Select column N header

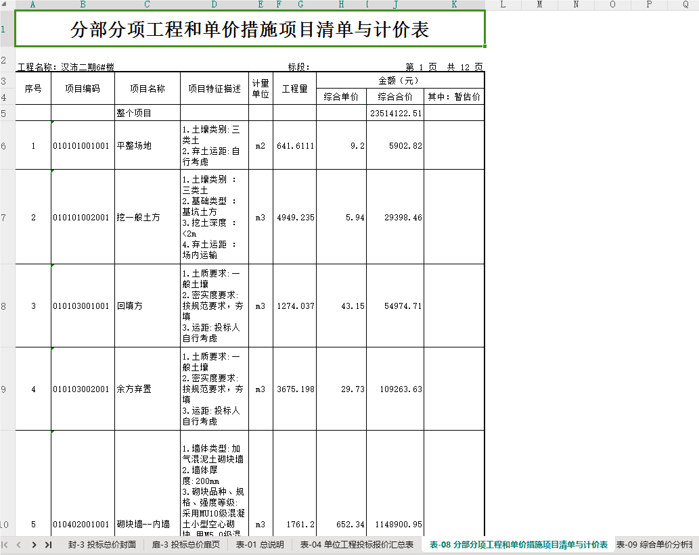[576, 5]
